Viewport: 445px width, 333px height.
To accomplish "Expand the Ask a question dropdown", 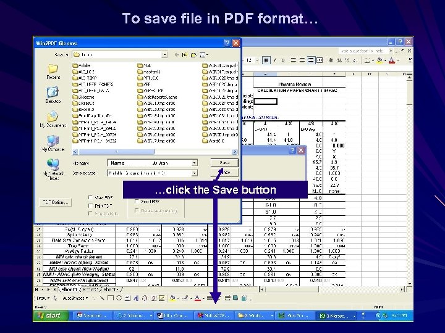I will [391, 51].
